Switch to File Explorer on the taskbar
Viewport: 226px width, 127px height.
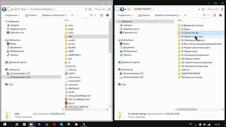click(31, 124)
